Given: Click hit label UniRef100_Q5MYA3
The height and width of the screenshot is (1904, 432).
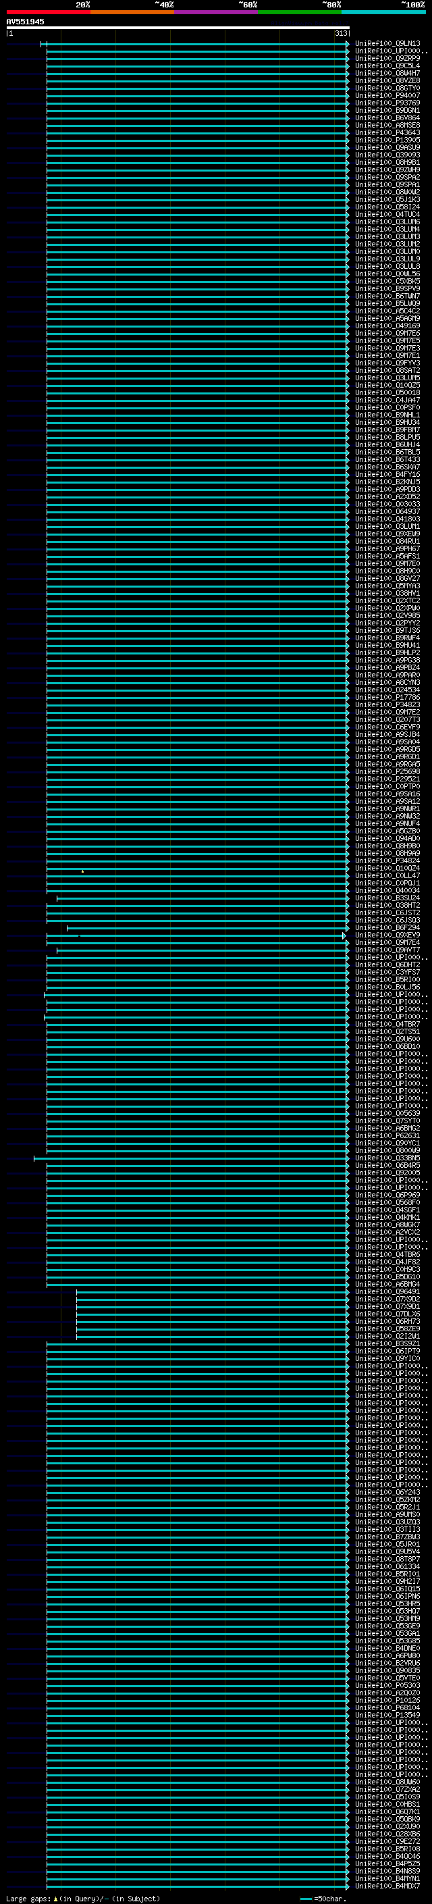Looking at the screenshot, I should tap(387, 586).
